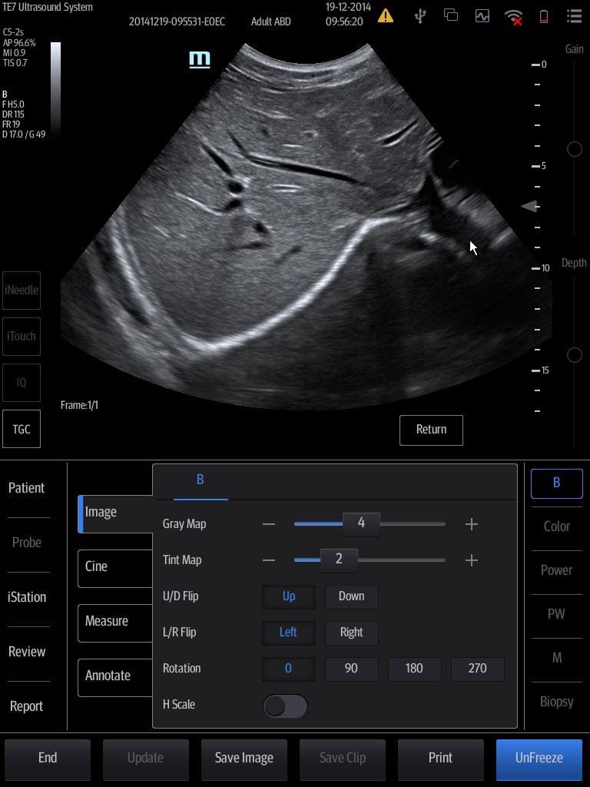Click the USB connection status icon
The width and height of the screenshot is (590, 787).
420,15
